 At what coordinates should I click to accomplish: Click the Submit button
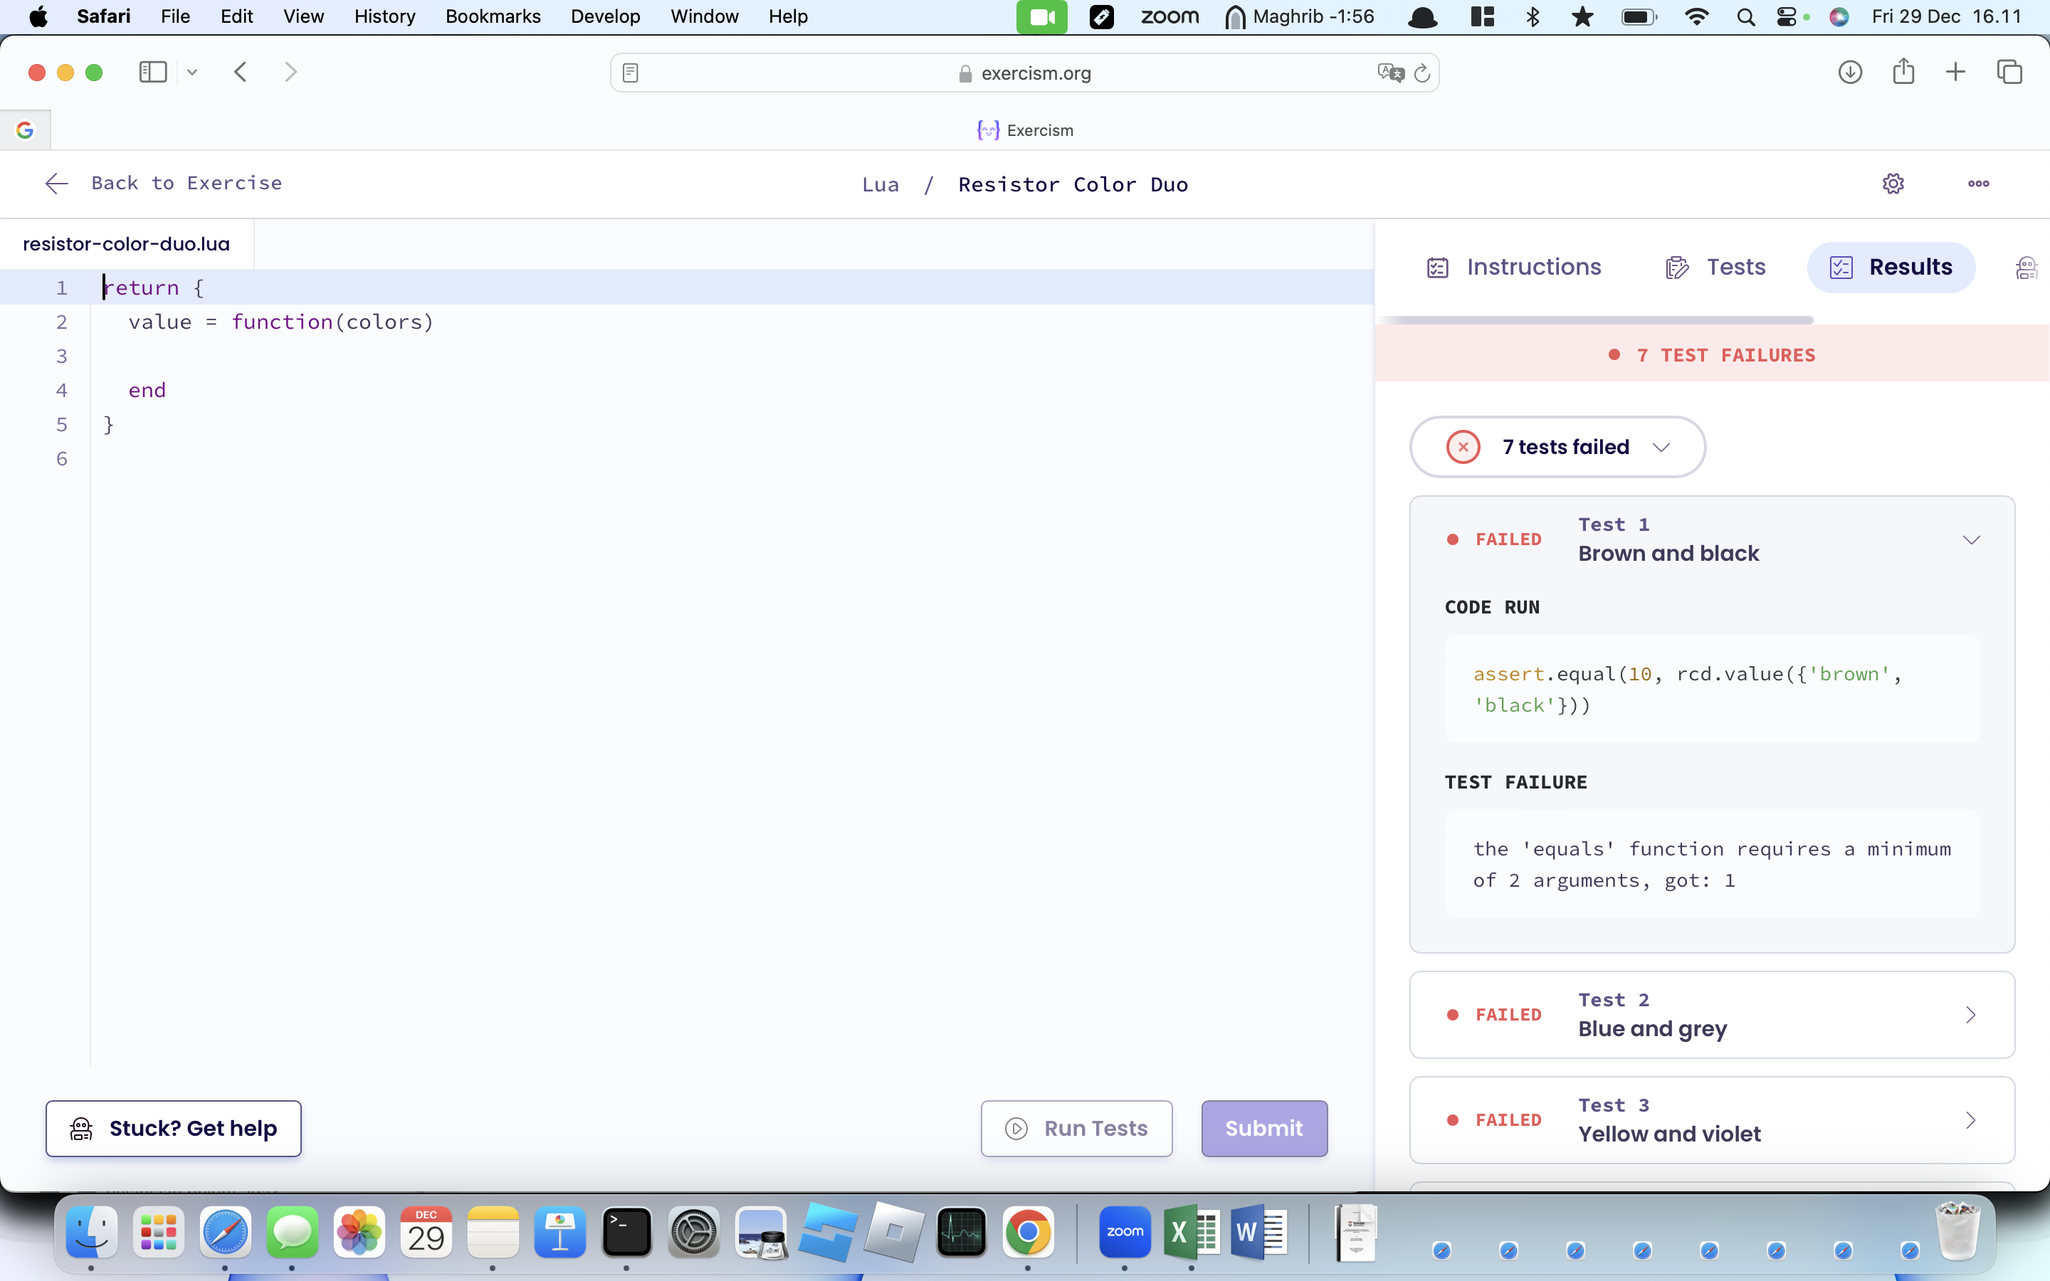click(x=1264, y=1129)
